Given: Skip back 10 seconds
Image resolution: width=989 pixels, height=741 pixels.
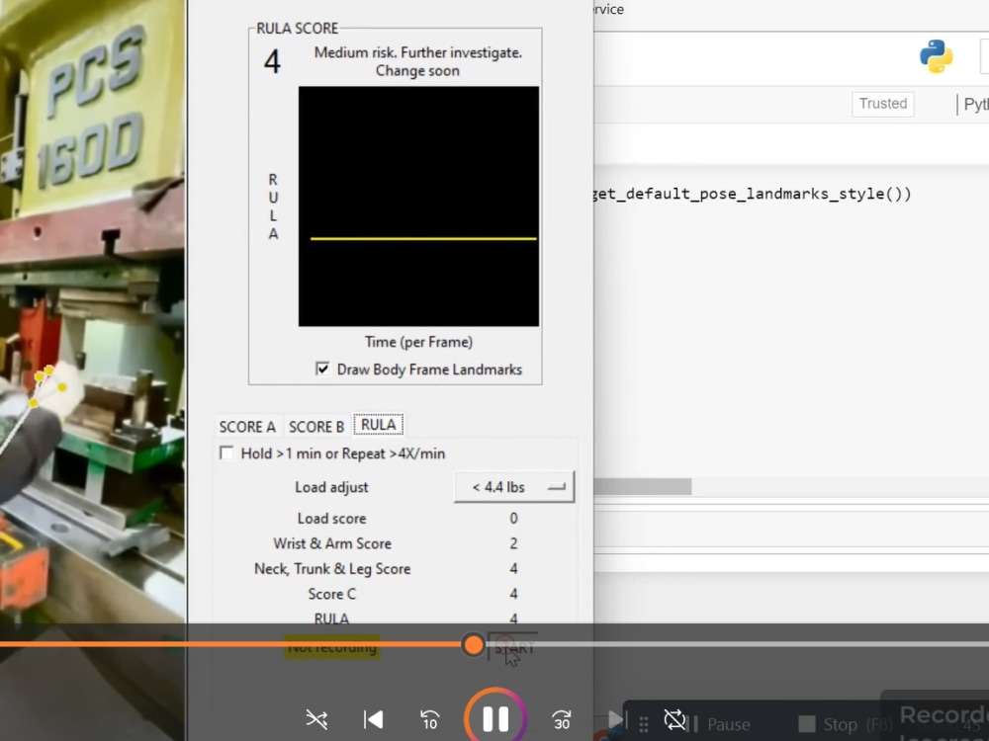Looking at the screenshot, I should (429, 719).
